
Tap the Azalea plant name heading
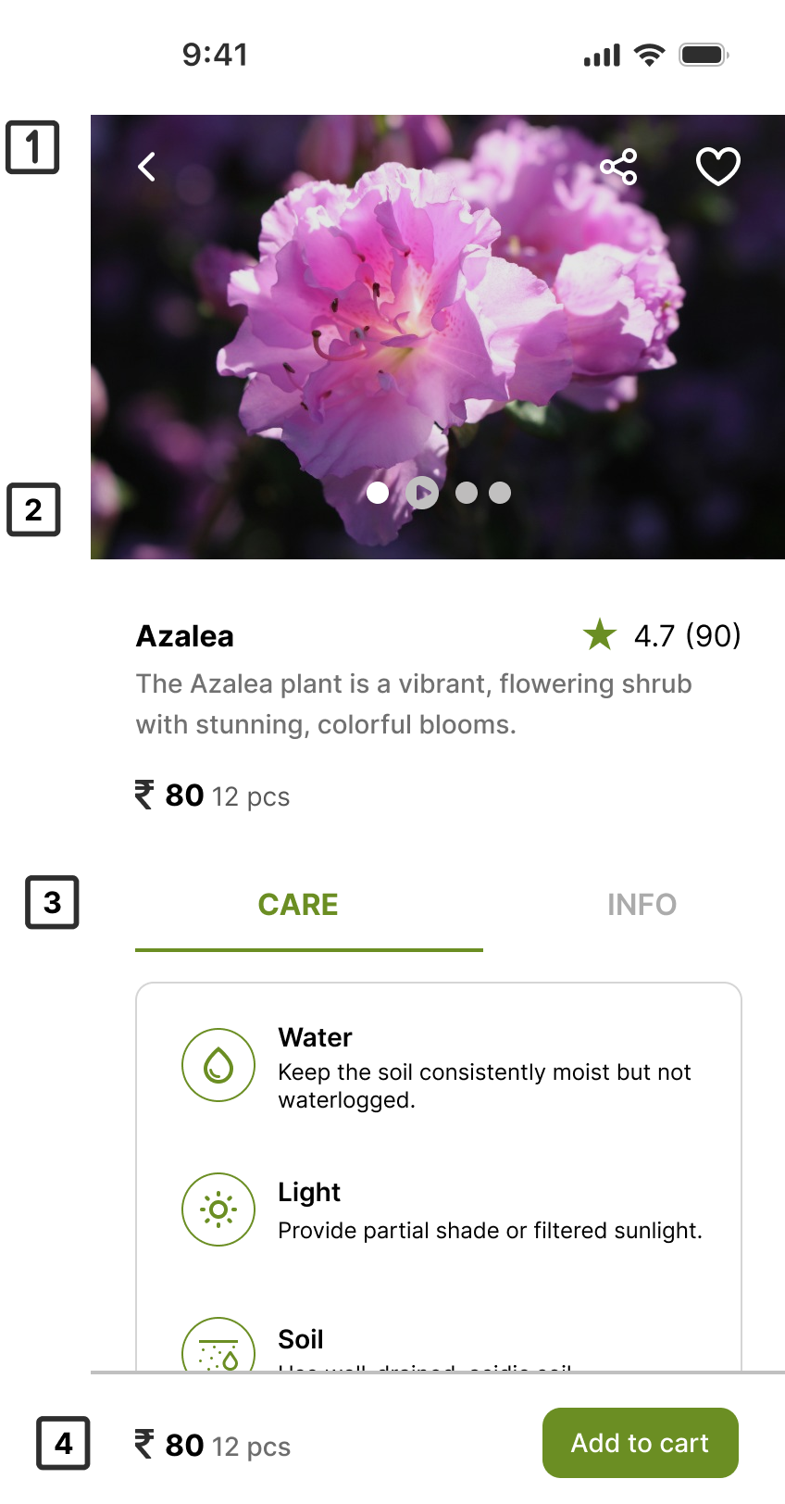coord(184,636)
